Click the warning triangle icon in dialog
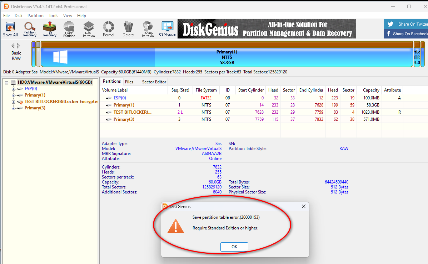 (x=175, y=226)
